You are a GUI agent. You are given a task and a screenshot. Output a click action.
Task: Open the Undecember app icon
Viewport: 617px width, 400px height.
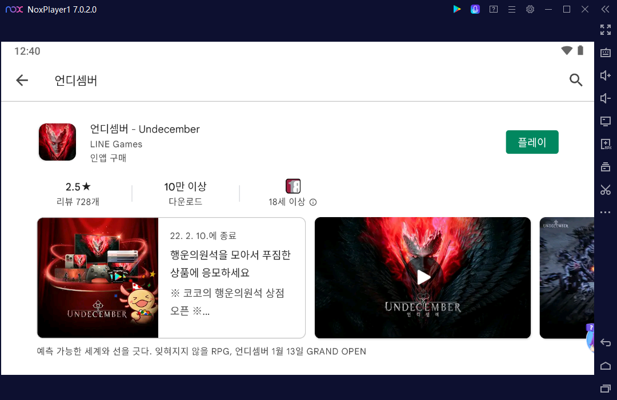click(58, 142)
